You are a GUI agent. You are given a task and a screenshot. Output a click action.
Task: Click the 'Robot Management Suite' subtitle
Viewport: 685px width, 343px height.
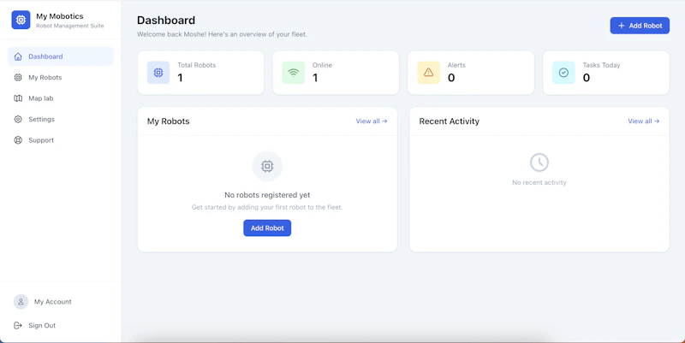tap(70, 26)
